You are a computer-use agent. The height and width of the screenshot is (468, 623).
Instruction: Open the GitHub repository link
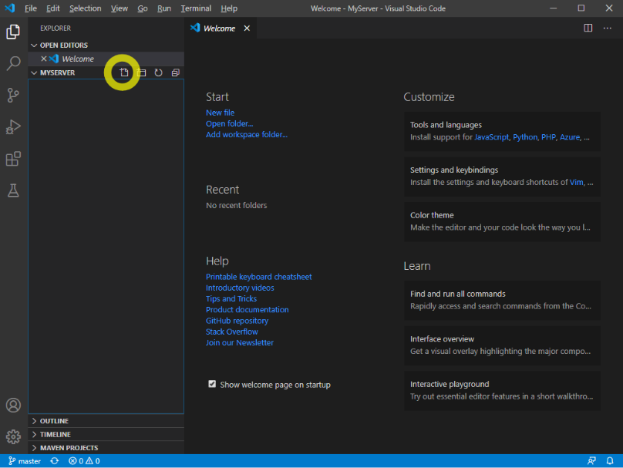237,321
